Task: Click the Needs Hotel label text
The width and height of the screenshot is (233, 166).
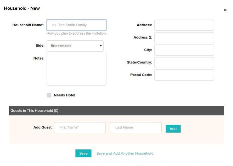Action: click(x=65, y=95)
